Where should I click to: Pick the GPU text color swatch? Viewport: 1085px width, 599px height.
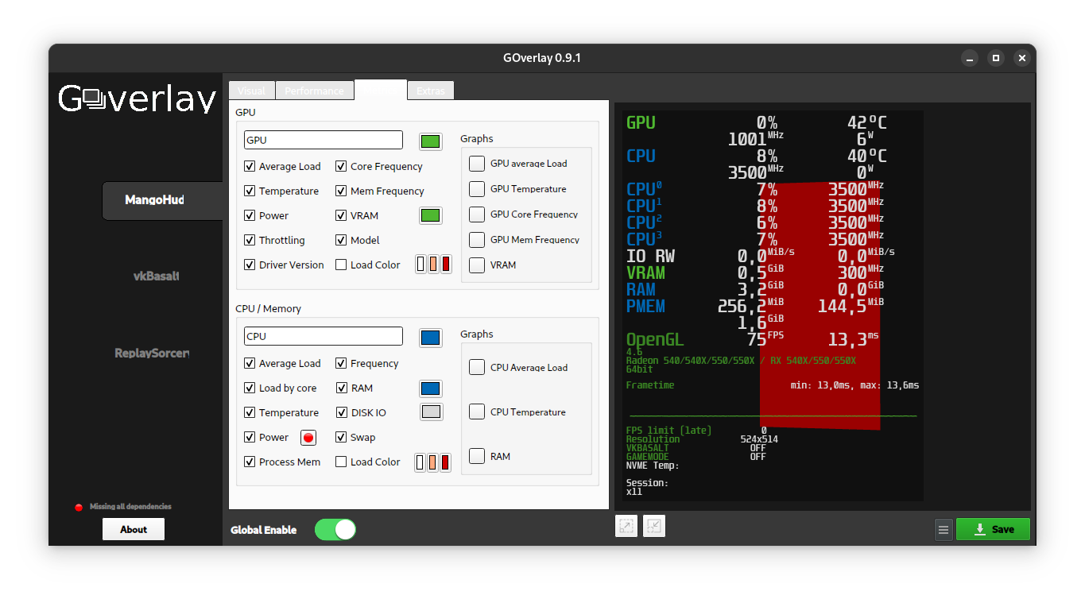tap(431, 141)
